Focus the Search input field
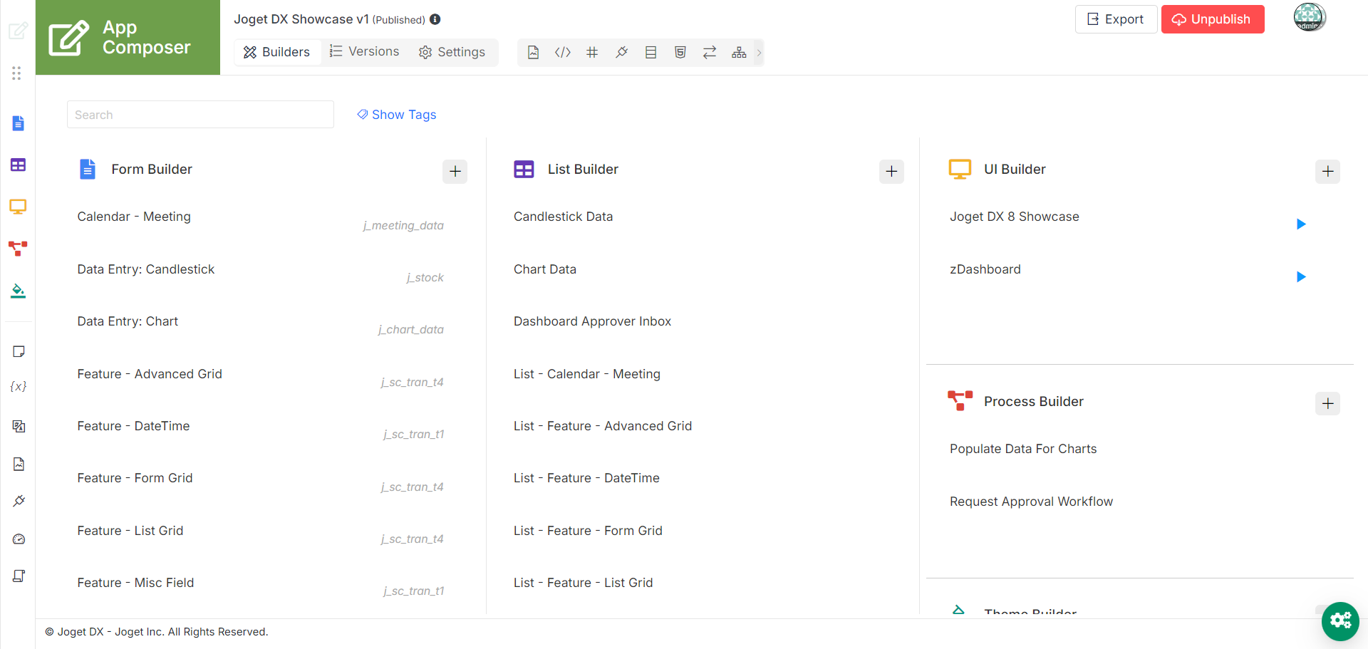 (200, 115)
